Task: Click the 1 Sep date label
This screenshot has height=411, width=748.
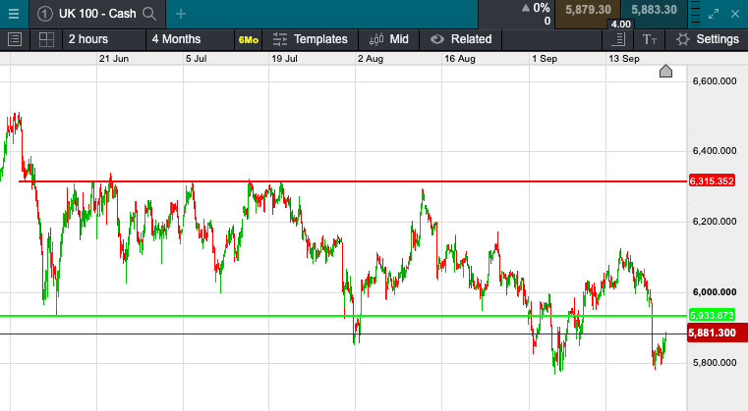Action: (x=545, y=59)
